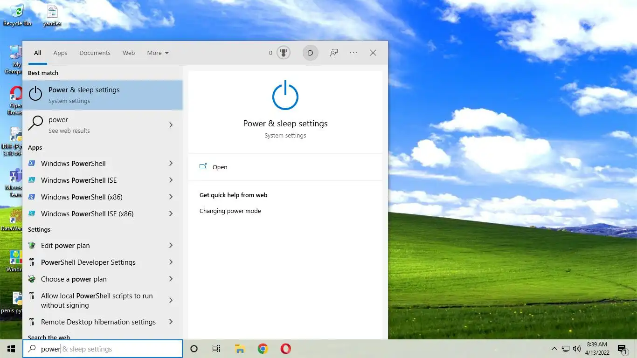This screenshot has width=637, height=358.
Task: Select the Windows PowerShell app icon
Action: coord(32,163)
